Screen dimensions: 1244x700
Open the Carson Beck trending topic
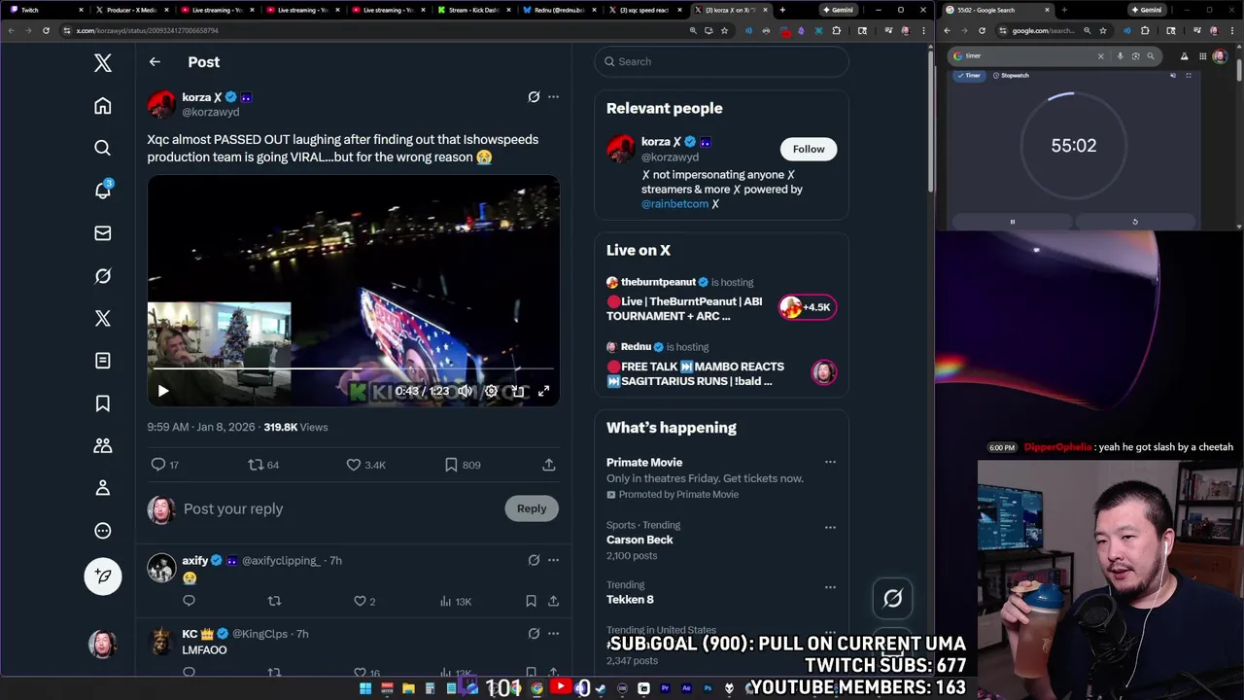(x=639, y=540)
